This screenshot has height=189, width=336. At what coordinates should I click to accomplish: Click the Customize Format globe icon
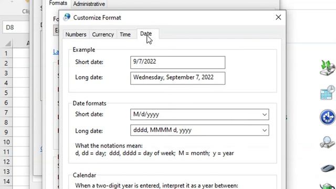67,17
